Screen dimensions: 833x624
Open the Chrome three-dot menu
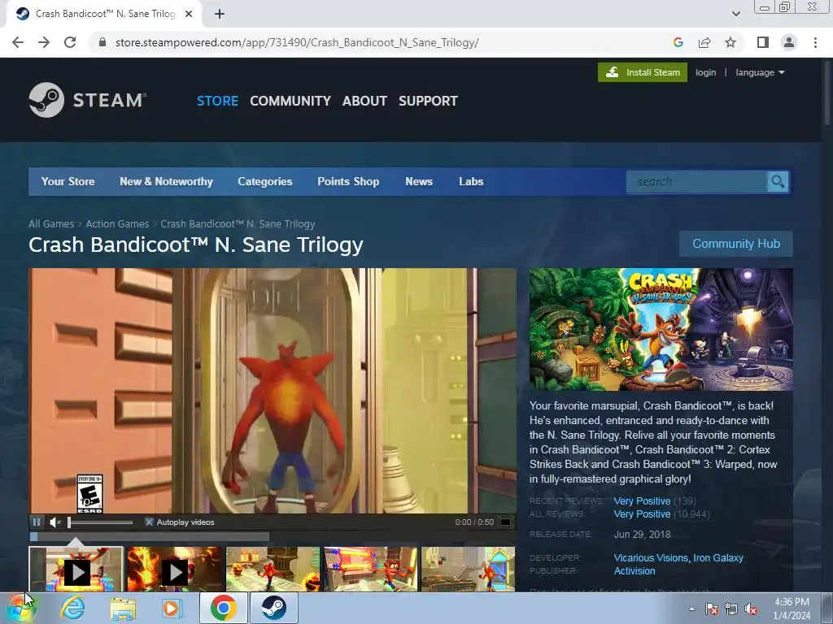click(815, 42)
